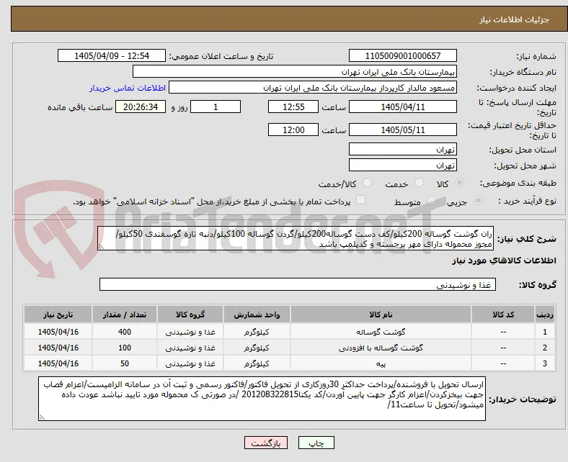Click the شماره نیاز field 1105009001000657
568x462 pixels.
[x=402, y=55]
